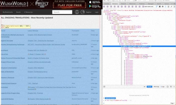Click the rightmost console bar icon
The width and height of the screenshot is (176, 105).
tap(174, 87)
